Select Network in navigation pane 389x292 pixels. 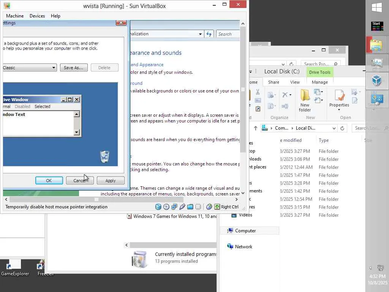[240, 246]
